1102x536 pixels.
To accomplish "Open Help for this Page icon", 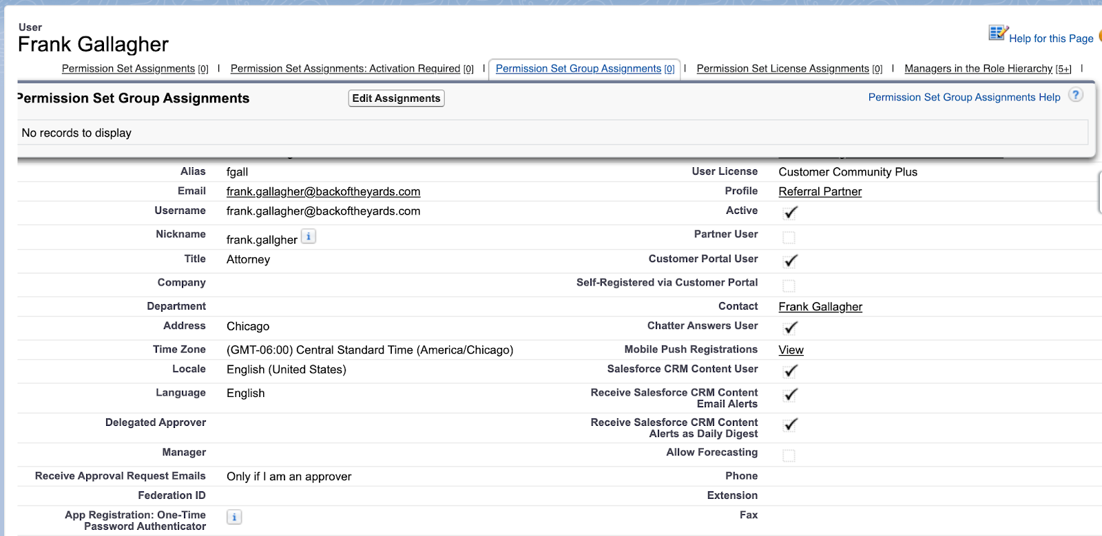I will tap(998, 32).
